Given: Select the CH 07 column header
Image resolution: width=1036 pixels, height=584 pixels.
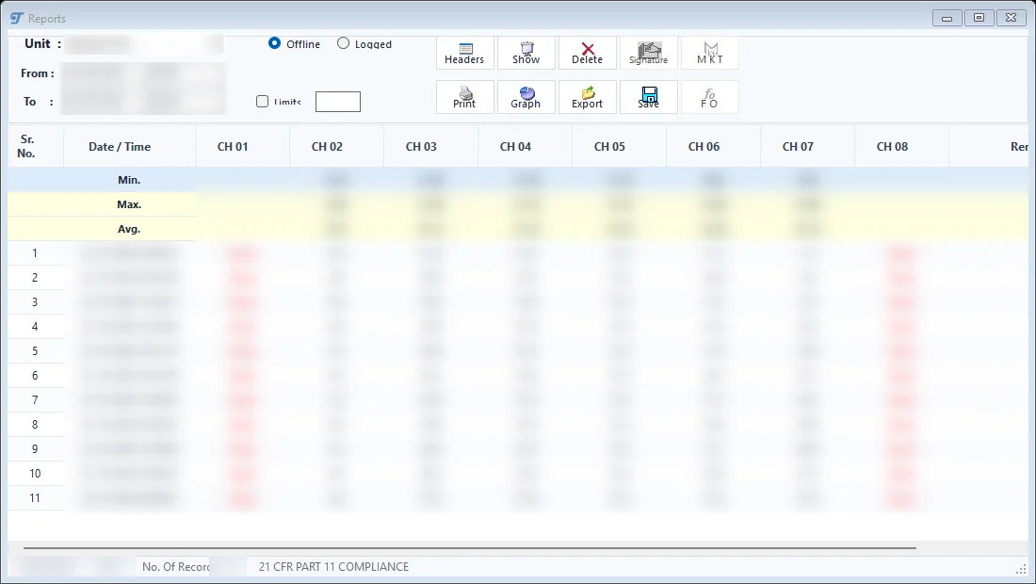Looking at the screenshot, I should (807, 147).
